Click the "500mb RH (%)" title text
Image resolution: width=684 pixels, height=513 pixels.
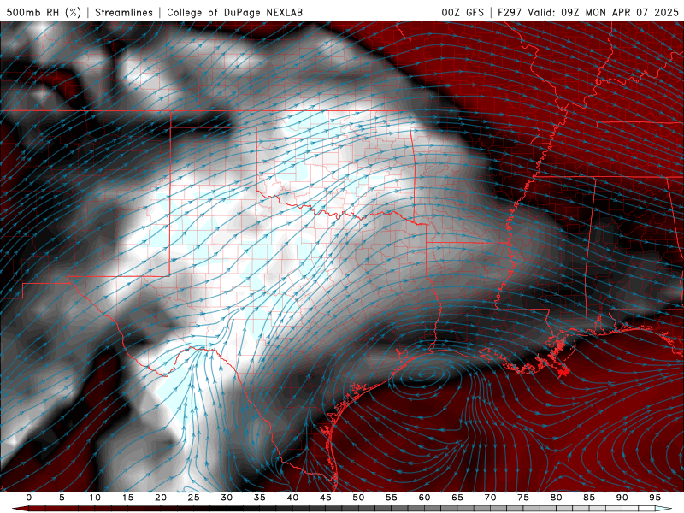tap(44, 12)
